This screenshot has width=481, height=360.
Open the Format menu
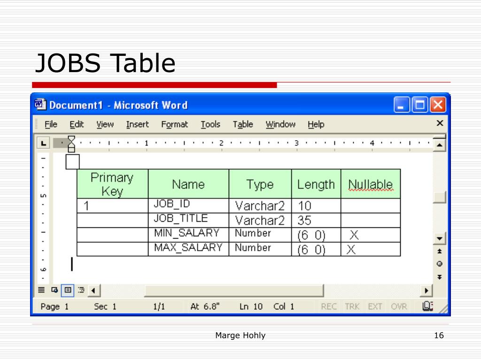[174, 124]
